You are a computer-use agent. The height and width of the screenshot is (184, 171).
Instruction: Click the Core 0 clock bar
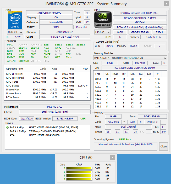click(79, 168)
